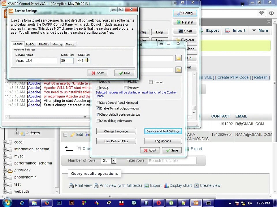Save the Service Settings dialog
The image size is (277, 207).
click(125, 73)
